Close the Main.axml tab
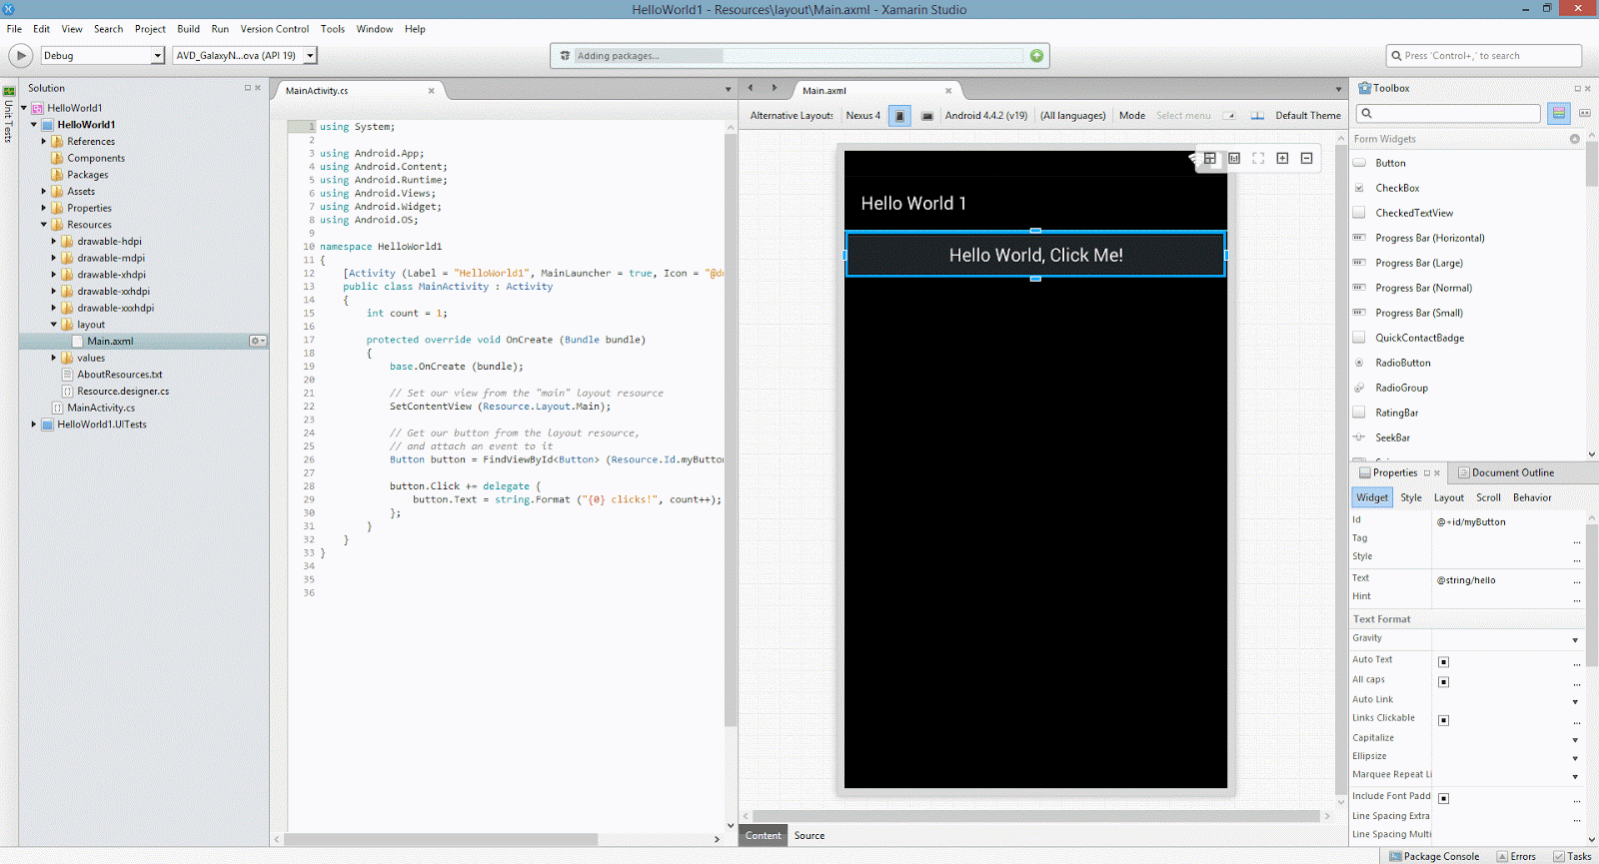Screen dimensions: 1599x864 pos(948,91)
